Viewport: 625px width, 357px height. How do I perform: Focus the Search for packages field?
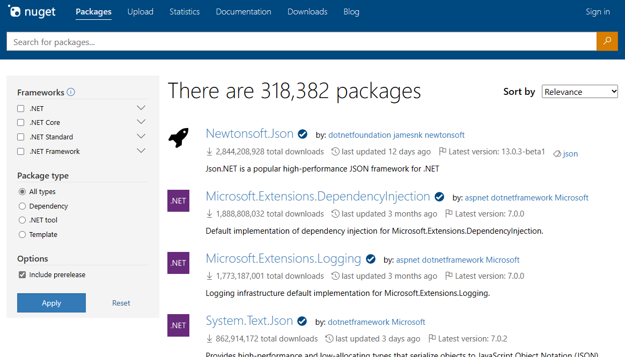pos(302,41)
